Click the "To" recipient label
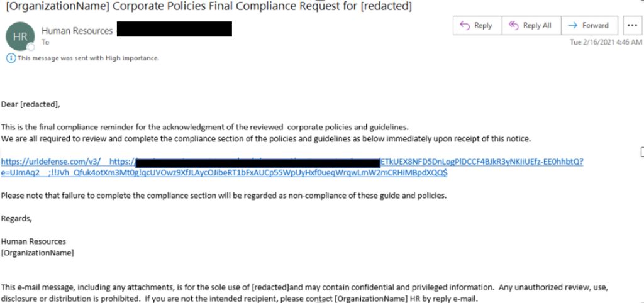 pos(45,43)
